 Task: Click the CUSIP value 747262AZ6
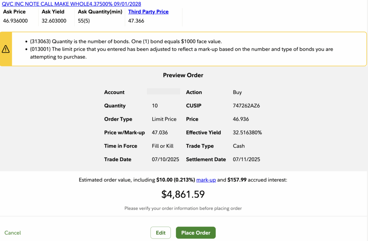[x=246, y=106]
